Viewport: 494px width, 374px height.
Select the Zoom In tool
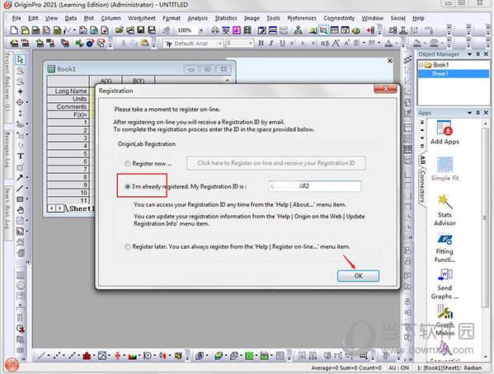click(20, 70)
